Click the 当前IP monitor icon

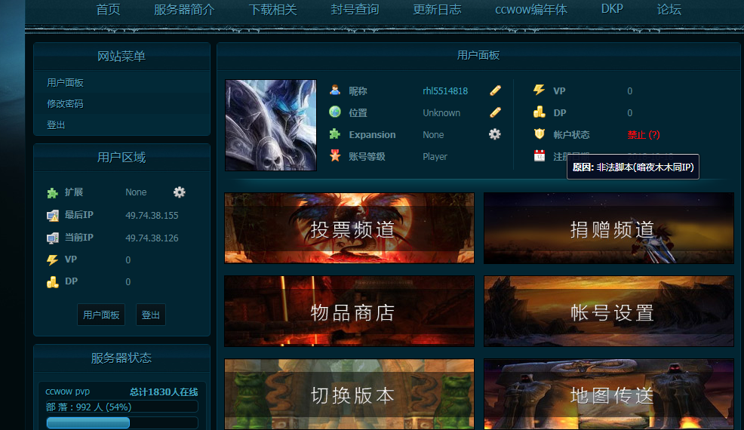pos(52,238)
